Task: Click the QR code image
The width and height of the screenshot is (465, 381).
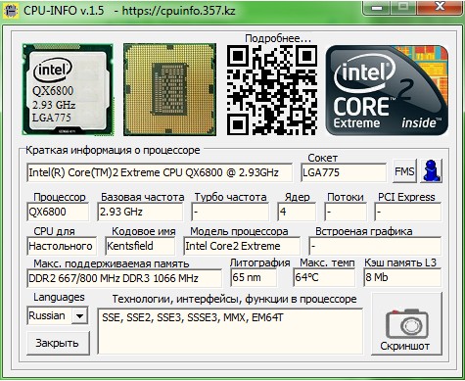Action: pyautogui.click(x=272, y=90)
